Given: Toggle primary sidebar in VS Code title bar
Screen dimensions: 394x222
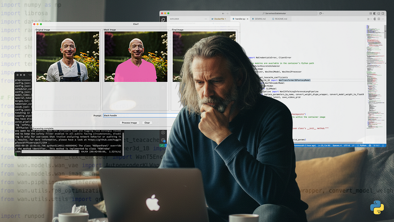Looking at the screenshot, I should 375,13.
